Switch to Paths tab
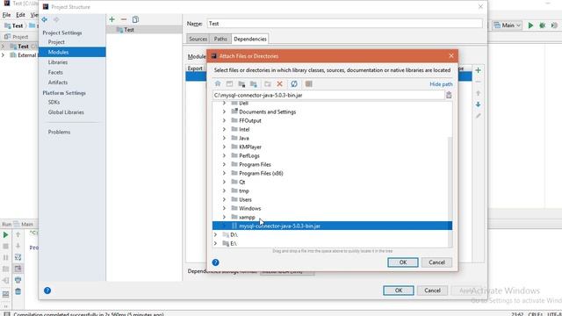This screenshot has width=562, height=316. (x=220, y=39)
